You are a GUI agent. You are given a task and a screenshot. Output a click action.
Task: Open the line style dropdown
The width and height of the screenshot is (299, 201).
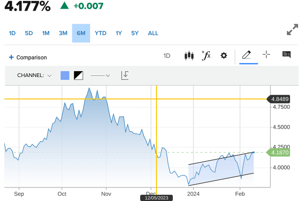[100, 75]
